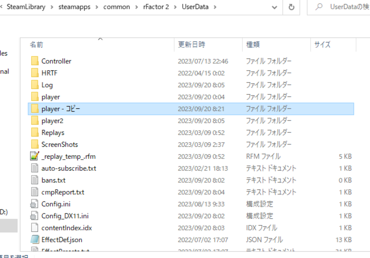The image size is (370, 258).
Task: Select the Controller folder icon
Action: (x=35, y=61)
